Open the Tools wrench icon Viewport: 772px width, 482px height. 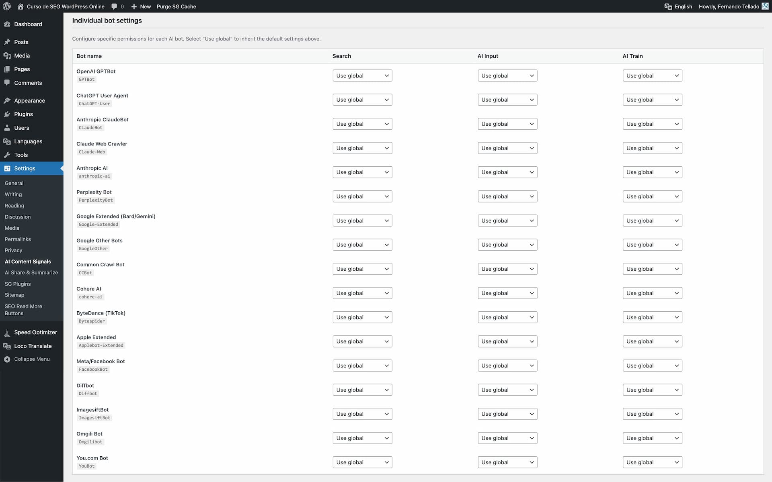point(7,155)
